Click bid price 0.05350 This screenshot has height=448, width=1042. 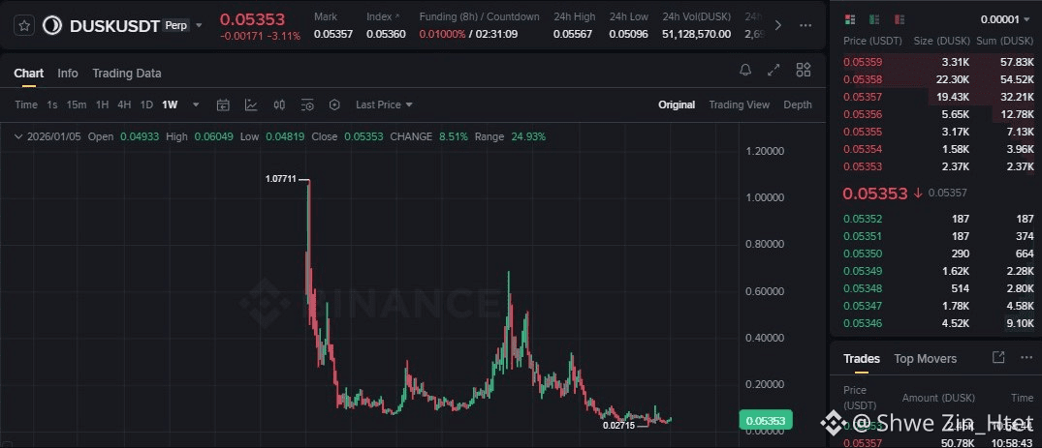click(x=863, y=254)
